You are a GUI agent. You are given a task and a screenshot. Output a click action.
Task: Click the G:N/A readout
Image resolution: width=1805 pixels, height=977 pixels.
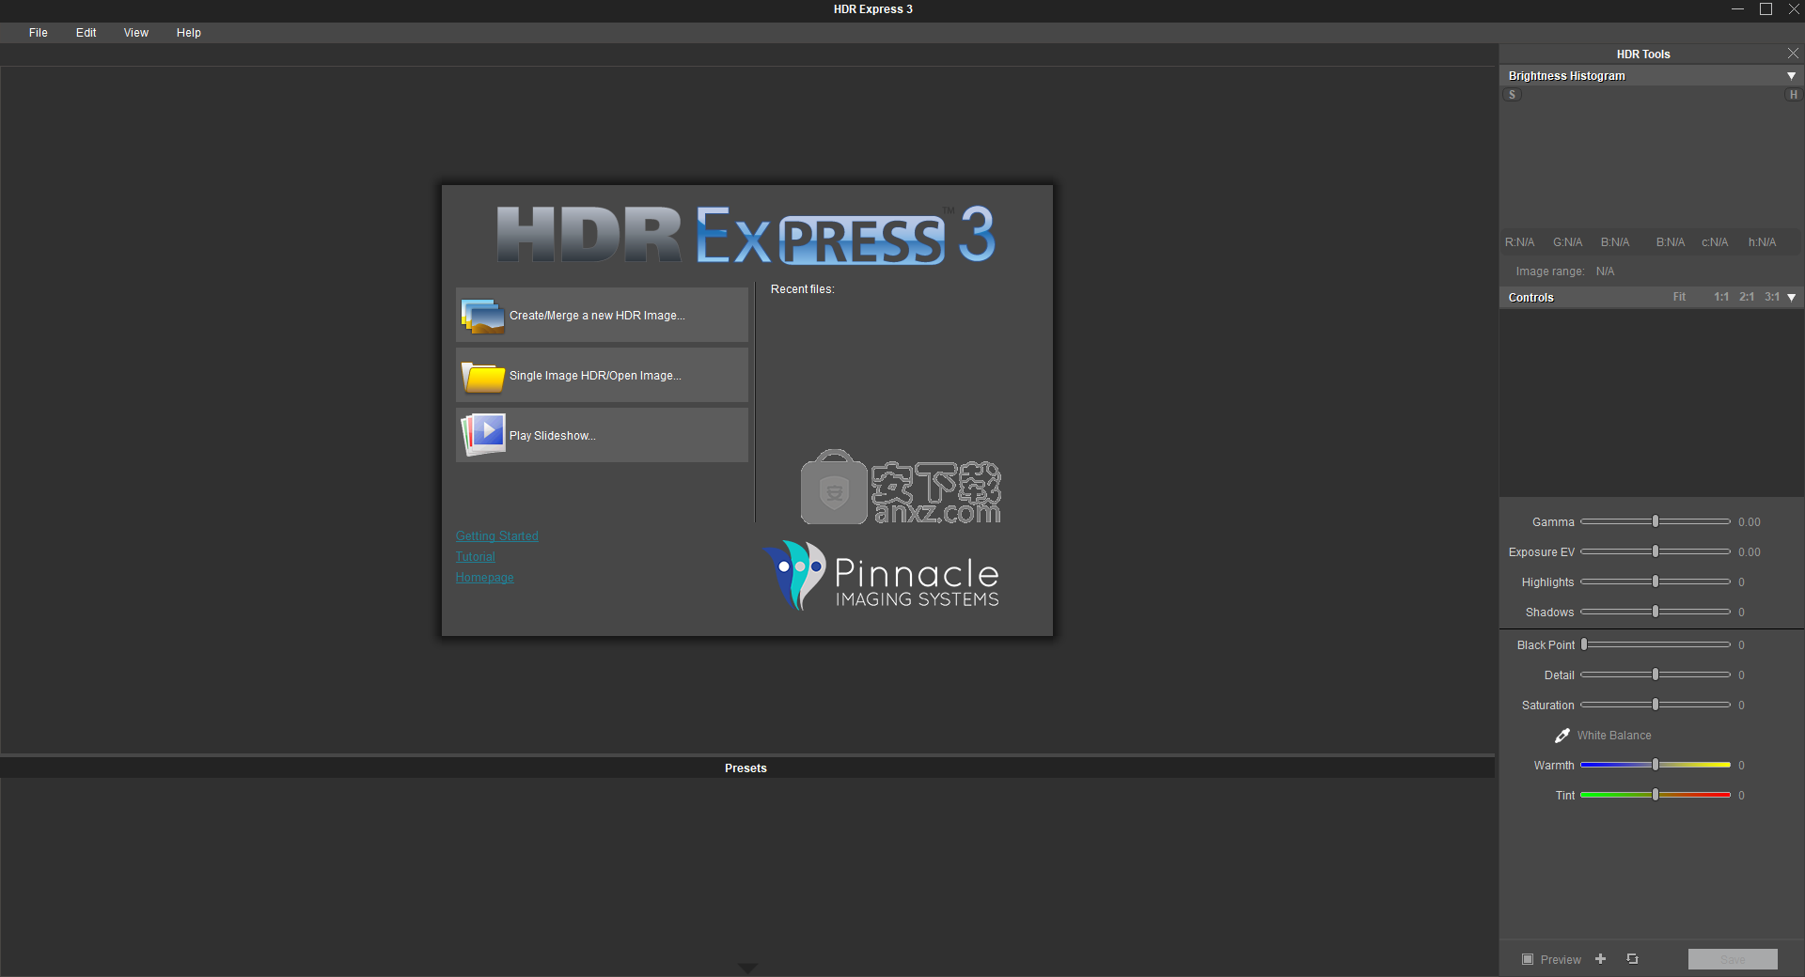tap(1567, 242)
